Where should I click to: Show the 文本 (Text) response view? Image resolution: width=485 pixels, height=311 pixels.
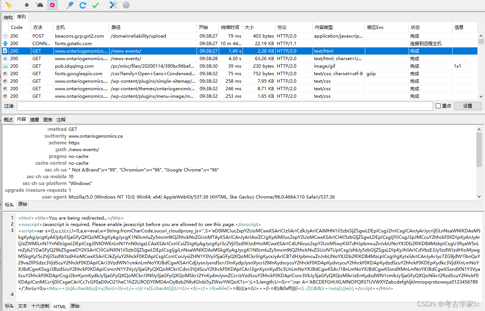coord(23,306)
